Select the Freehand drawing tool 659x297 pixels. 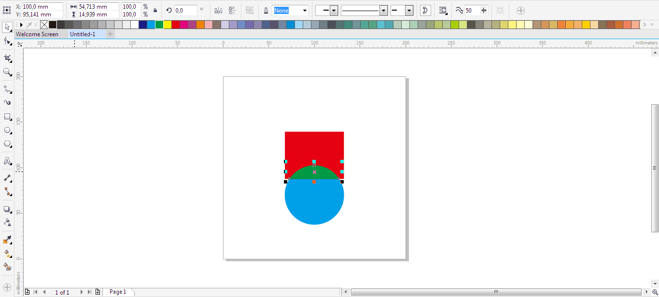tap(7, 89)
